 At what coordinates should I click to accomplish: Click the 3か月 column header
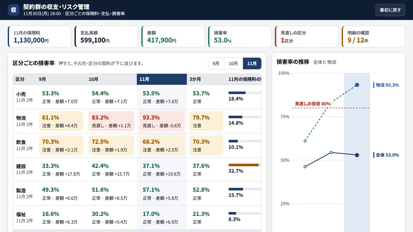click(206, 79)
